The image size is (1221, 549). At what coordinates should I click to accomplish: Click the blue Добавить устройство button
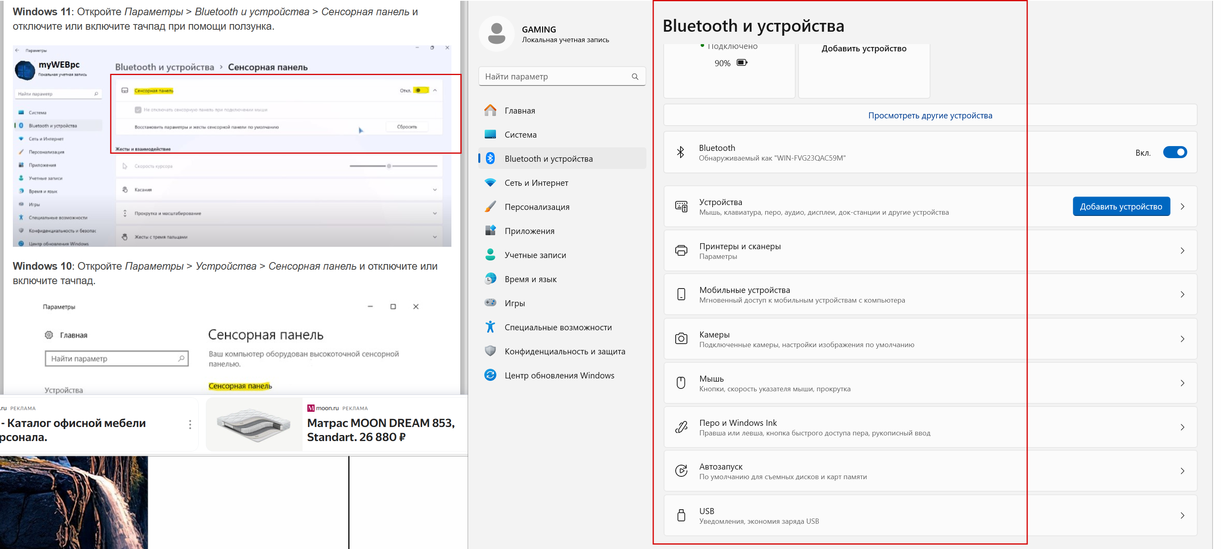coord(1121,206)
